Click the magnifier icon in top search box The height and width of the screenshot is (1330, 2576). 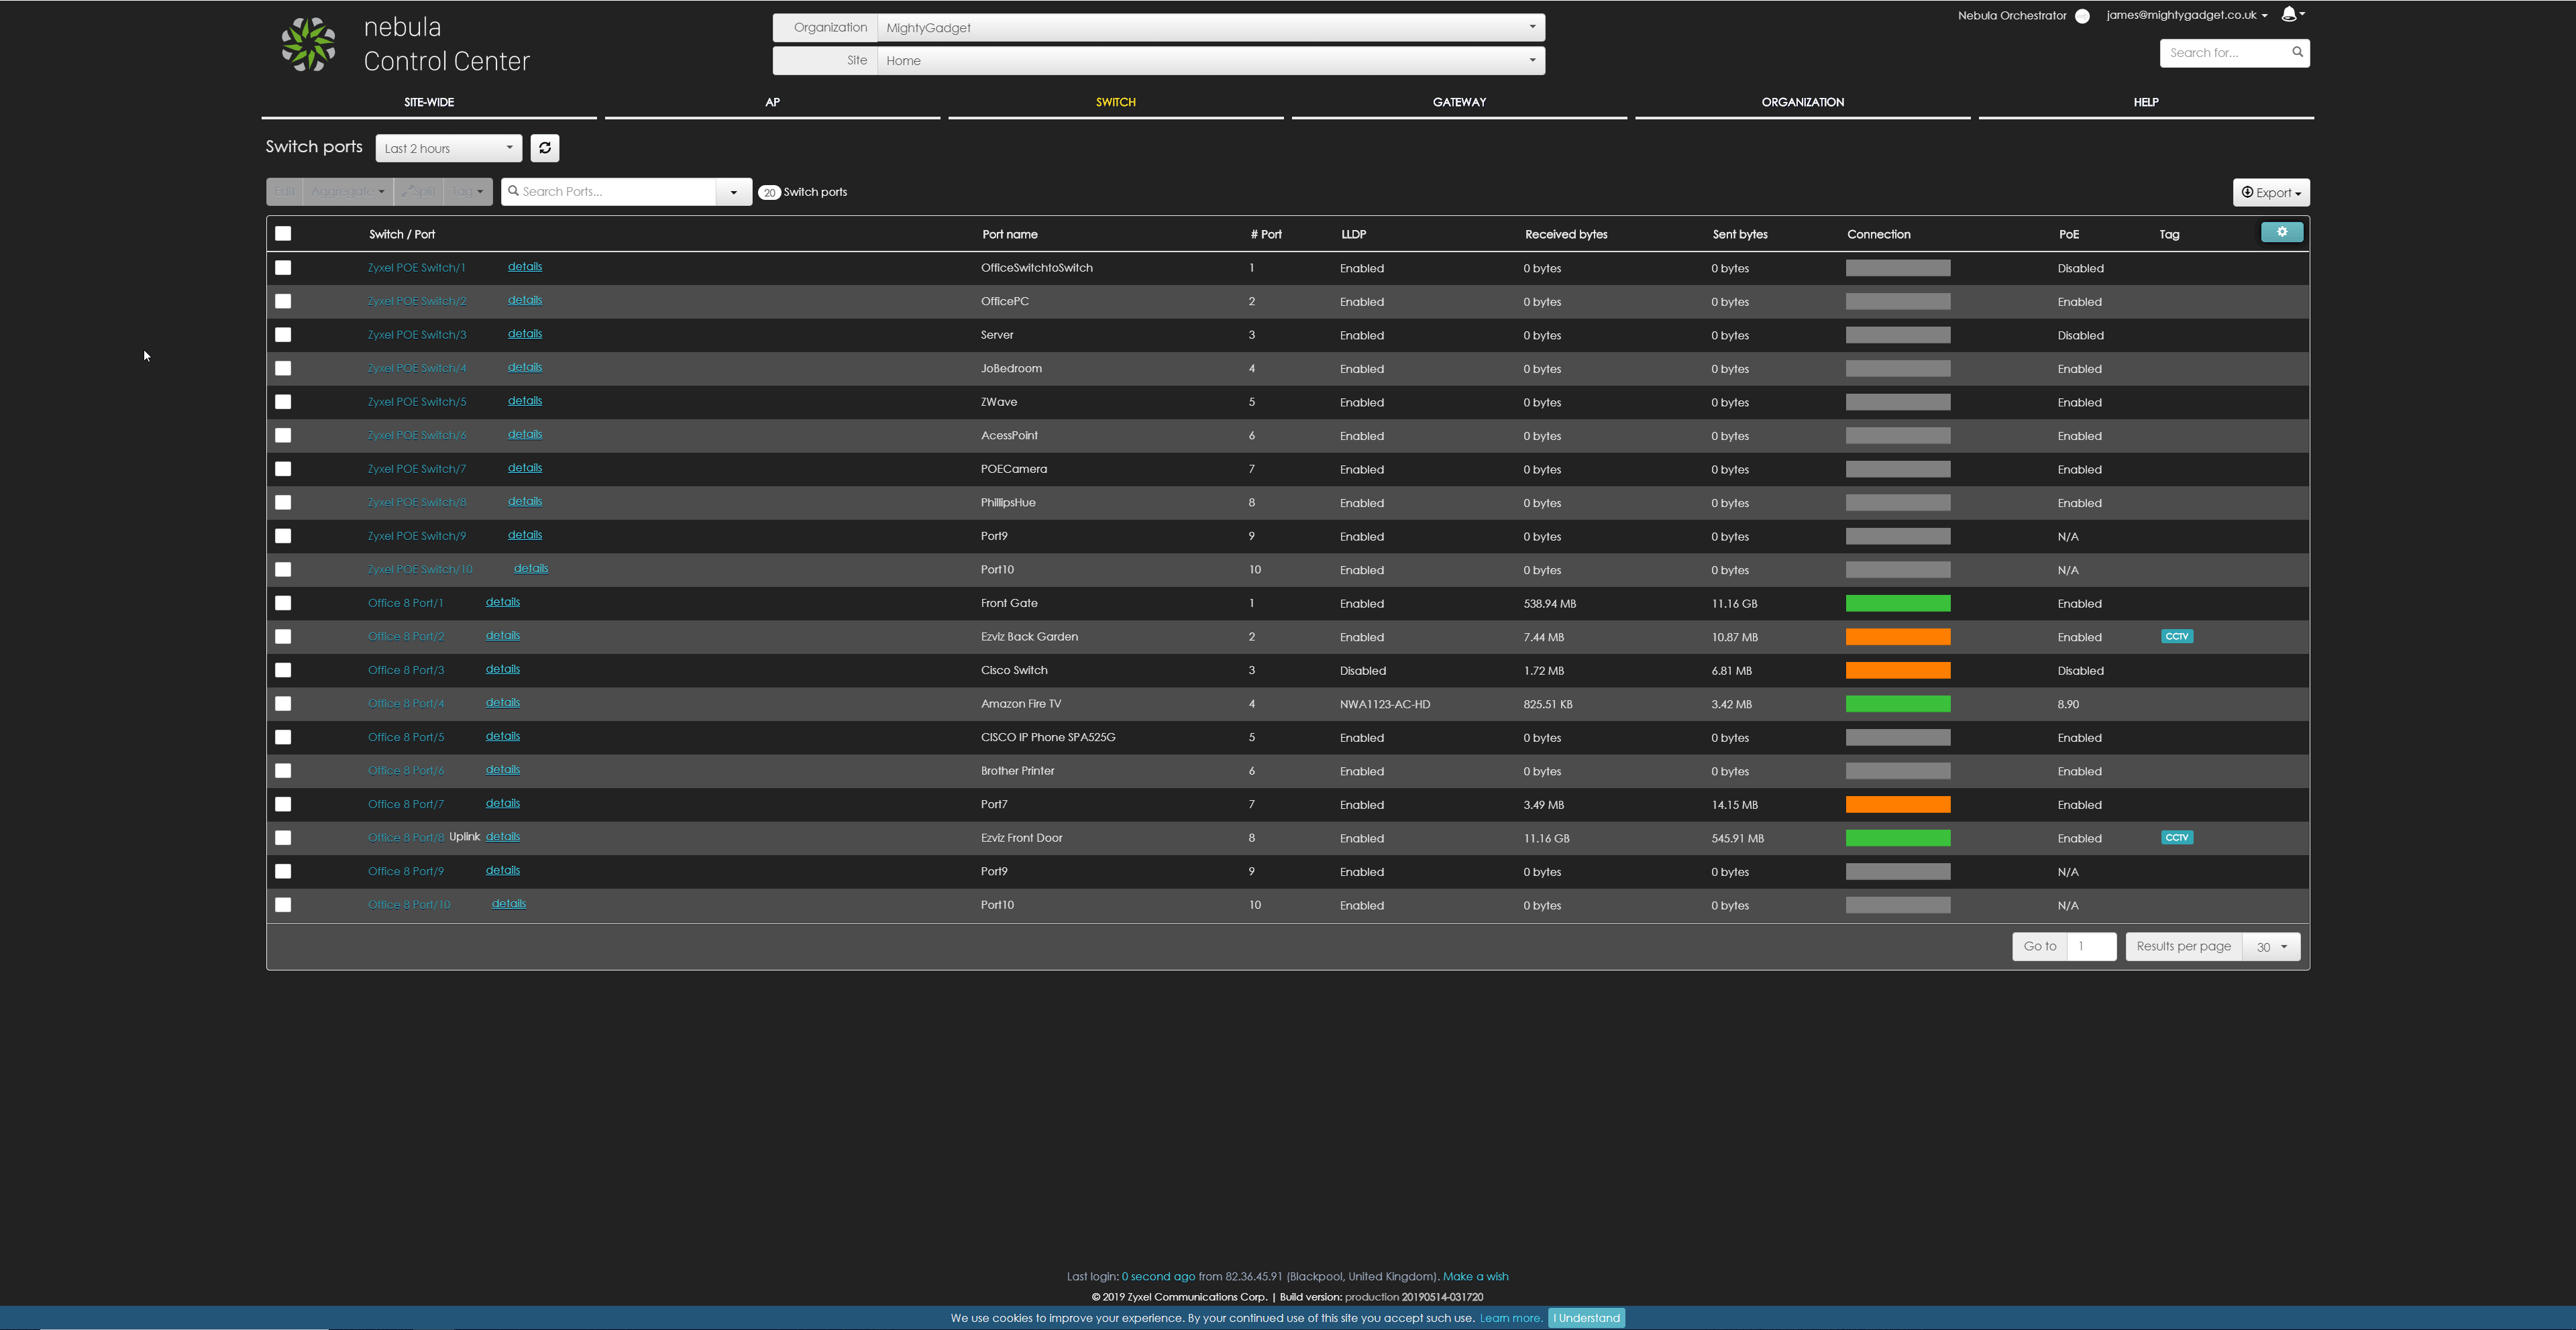2297,52
